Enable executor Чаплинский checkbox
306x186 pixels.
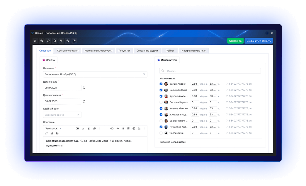pos(161,133)
